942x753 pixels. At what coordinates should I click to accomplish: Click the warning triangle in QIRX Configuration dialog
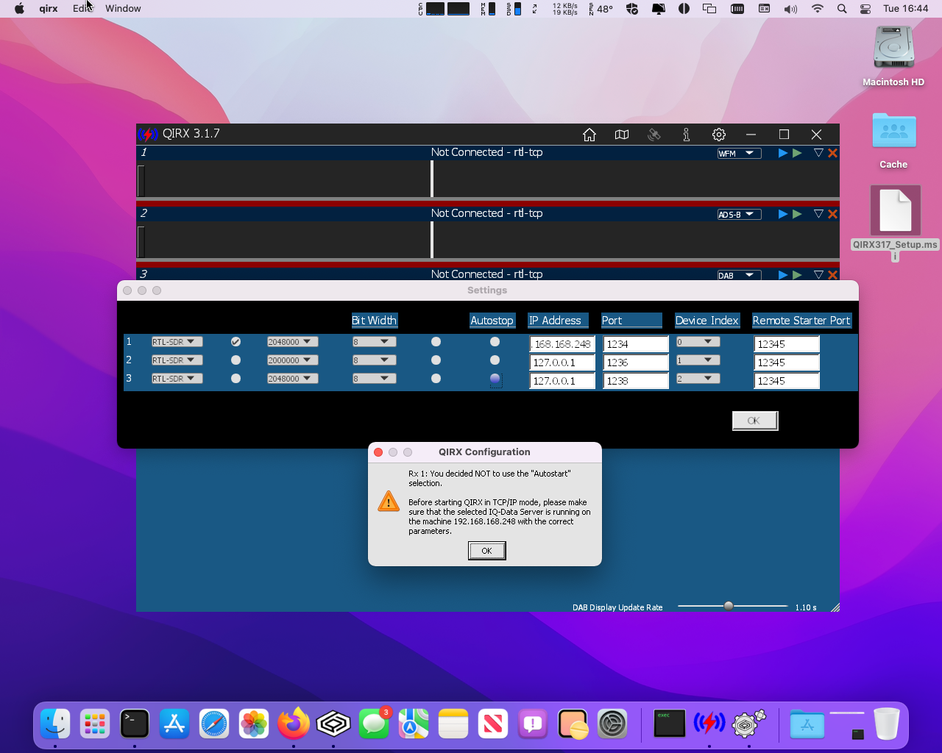[x=388, y=502]
